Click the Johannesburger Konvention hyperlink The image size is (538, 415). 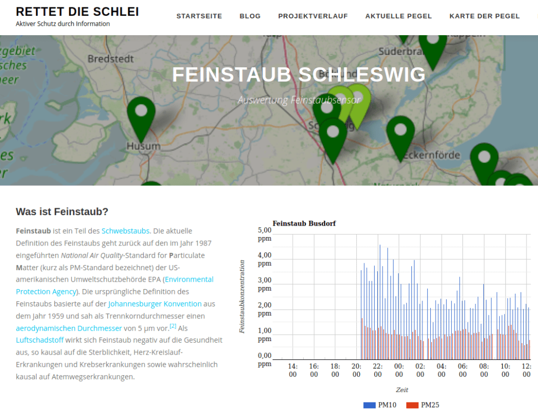click(154, 304)
